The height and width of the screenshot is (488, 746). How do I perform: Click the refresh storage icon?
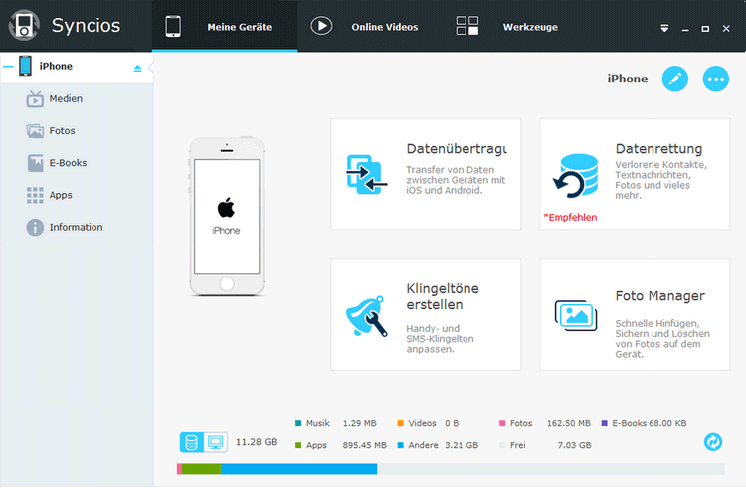click(x=712, y=442)
